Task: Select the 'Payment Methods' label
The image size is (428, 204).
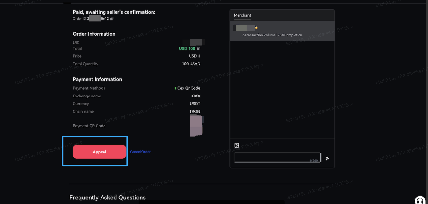Action: click(x=89, y=88)
